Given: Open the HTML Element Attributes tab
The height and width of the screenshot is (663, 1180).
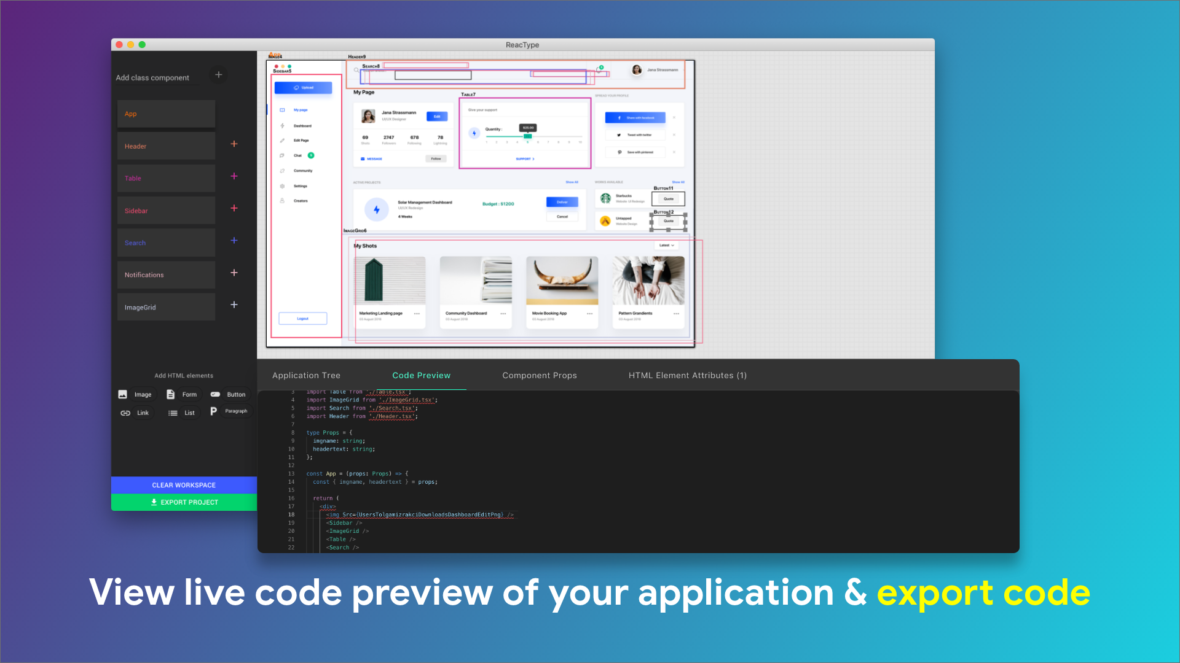Looking at the screenshot, I should pos(688,375).
